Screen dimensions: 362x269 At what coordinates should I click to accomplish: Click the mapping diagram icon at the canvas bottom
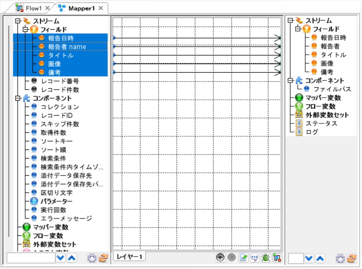(277, 258)
